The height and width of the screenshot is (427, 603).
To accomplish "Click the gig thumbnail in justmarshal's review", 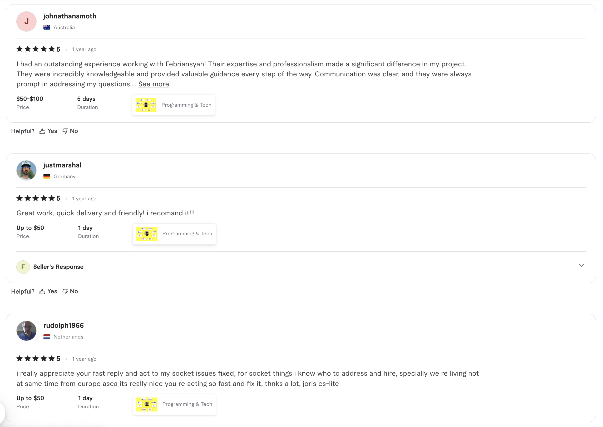I will [147, 234].
